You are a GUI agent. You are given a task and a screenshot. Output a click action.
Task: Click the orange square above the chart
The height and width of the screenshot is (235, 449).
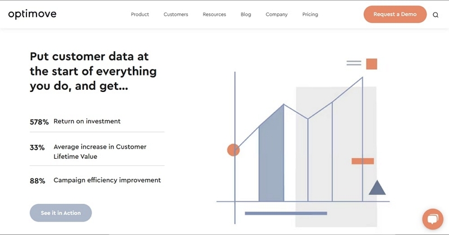tap(372, 64)
